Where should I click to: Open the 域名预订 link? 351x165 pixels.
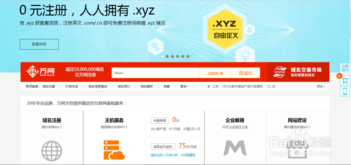click(124, 86)
